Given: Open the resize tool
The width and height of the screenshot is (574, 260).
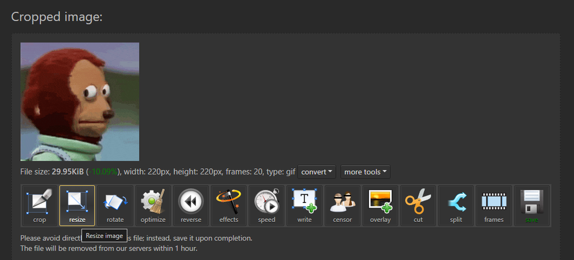Looking at the screenshot, I should (77, 206).
